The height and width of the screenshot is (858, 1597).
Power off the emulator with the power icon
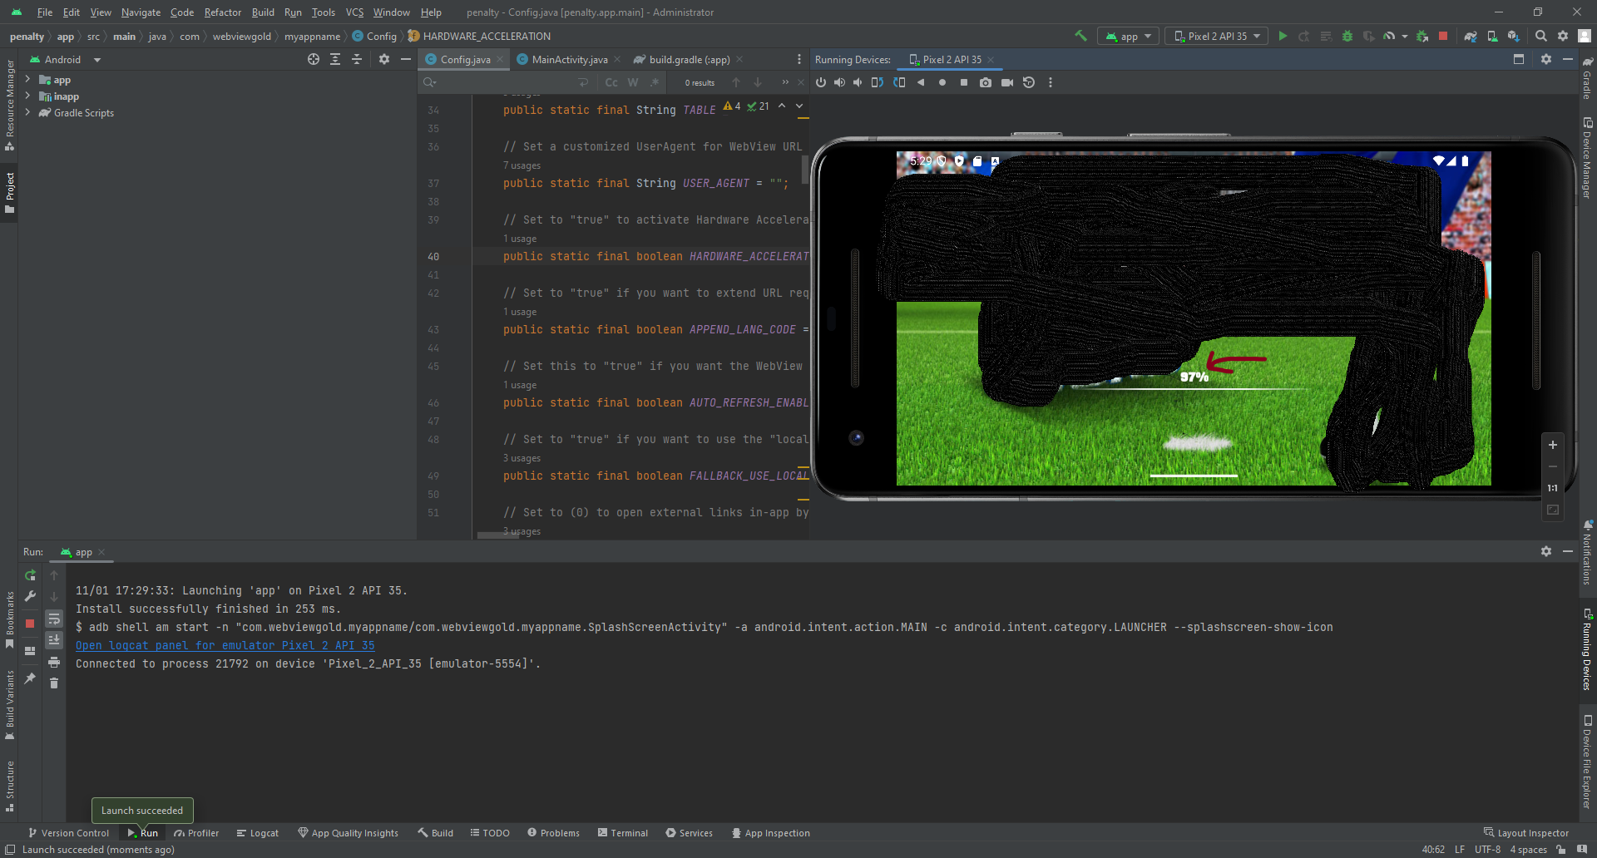[821, 82]
